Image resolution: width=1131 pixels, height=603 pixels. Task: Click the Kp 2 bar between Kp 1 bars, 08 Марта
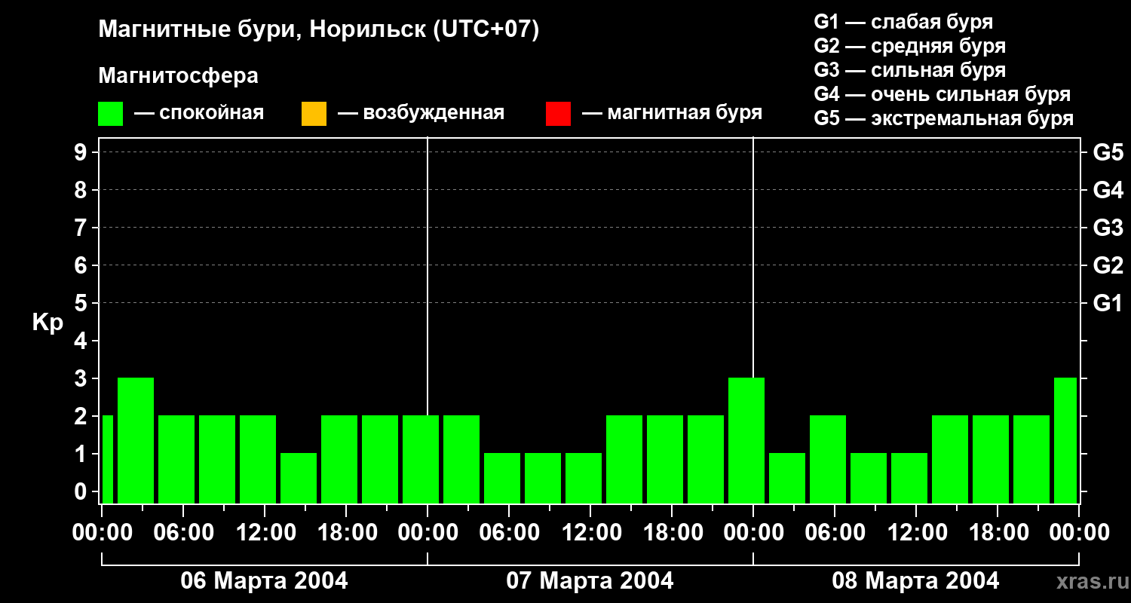828,459
